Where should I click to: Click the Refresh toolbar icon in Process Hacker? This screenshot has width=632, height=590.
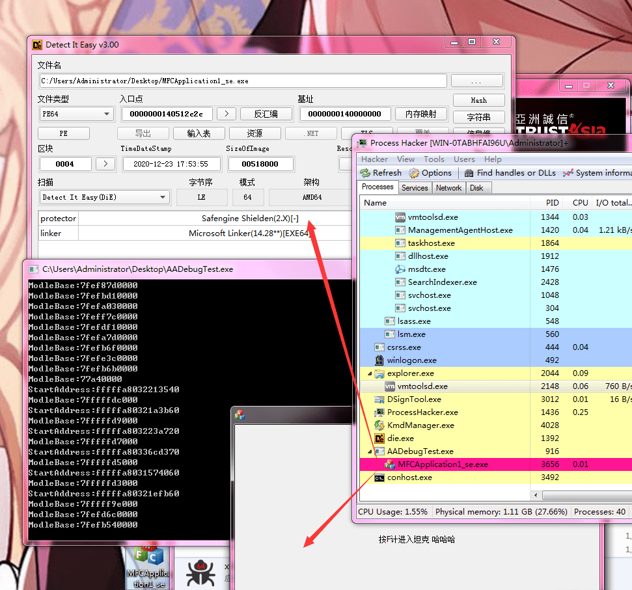click(x=365, y=173)
